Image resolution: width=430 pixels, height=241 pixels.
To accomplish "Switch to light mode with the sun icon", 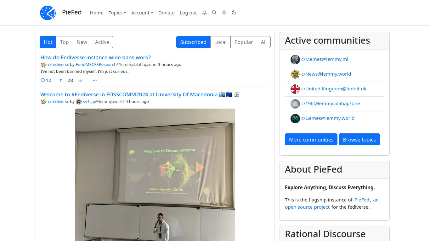I will (224, 13).
